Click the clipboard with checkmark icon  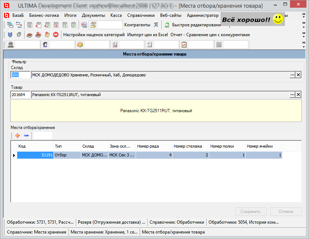(184, 45)
